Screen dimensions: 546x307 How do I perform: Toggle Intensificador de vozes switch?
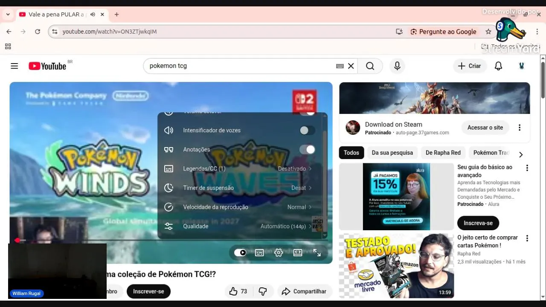pos(307,130)
